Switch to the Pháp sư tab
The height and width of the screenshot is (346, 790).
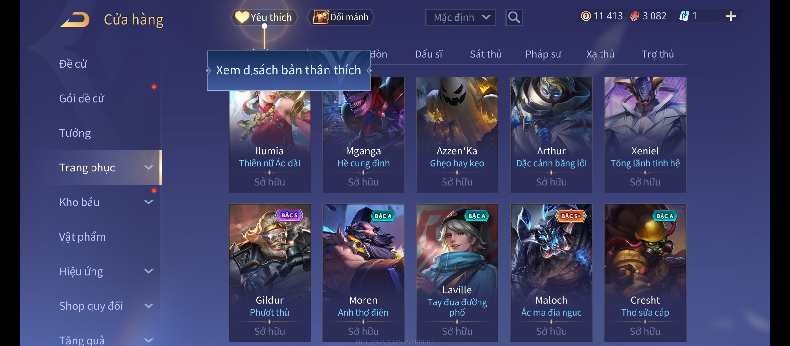coord(543,54)
